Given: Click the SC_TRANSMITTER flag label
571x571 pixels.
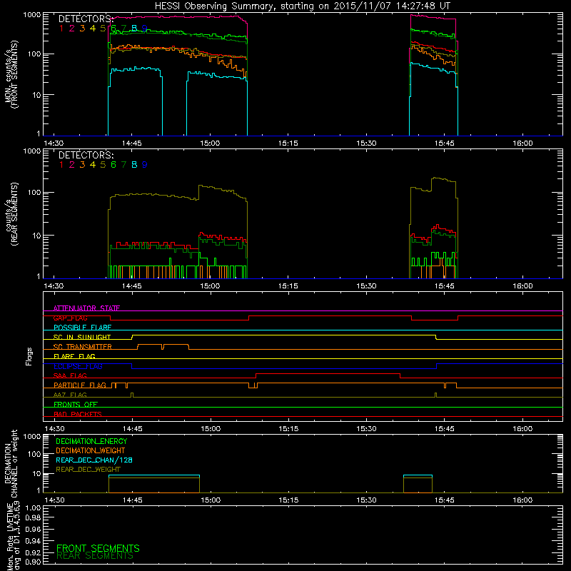Looking at the screenshot, I should point(83,347).
